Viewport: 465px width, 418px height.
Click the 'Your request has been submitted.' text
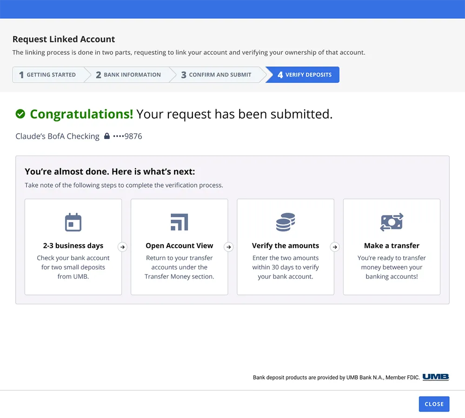pos(234,114)
